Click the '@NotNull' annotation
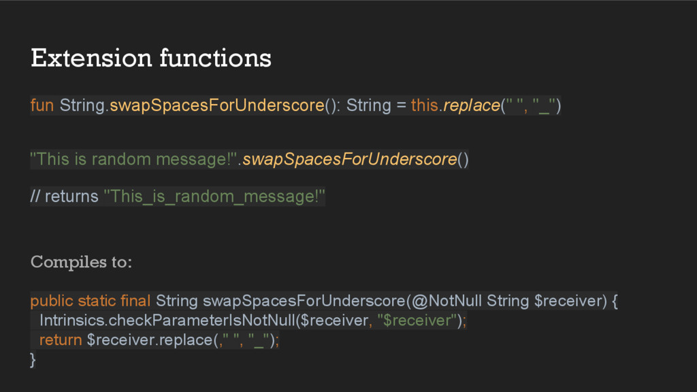Viewport: 697px width, 392px height. [x=447, y=301]
